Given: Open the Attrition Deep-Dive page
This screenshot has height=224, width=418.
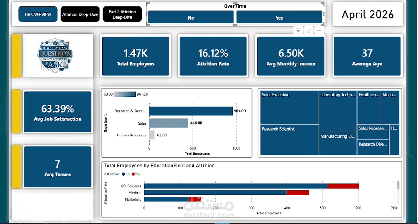Looking at the screenshot, I should 80,14.
